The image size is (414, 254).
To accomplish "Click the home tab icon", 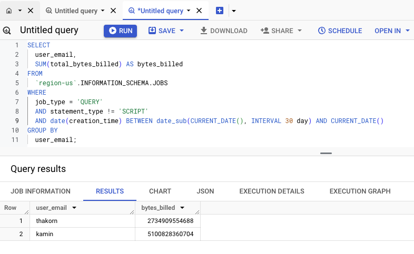I will pyautogui.click(x=9, y=11).
